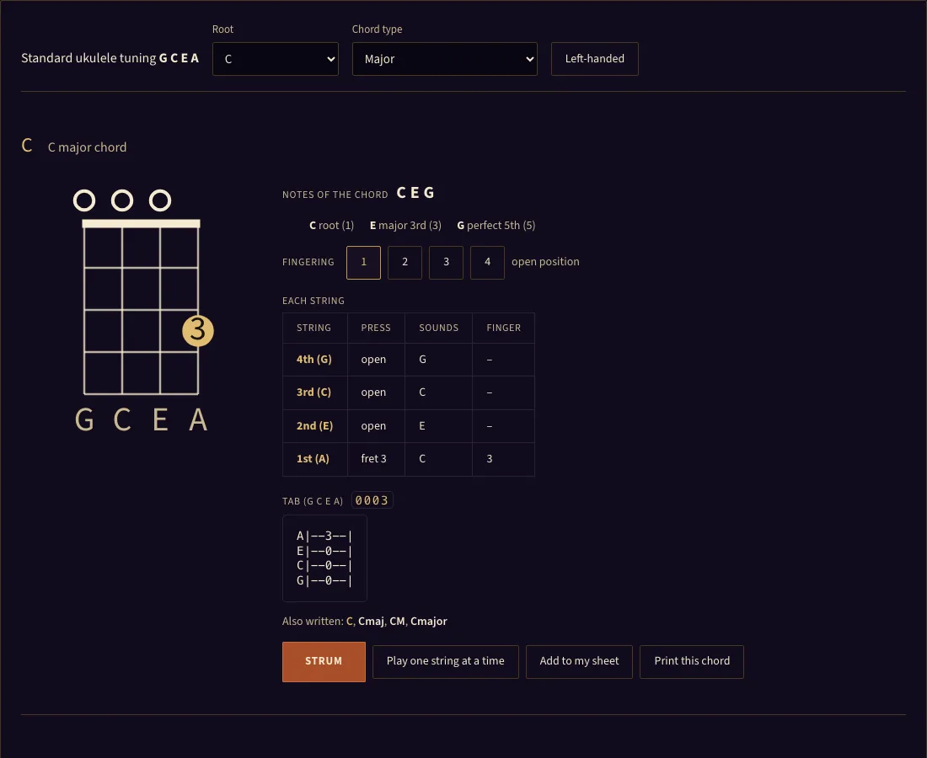The width and height of the screenshot is (927, 758).
Task: Select fingering 2
Action: point(405,262)
